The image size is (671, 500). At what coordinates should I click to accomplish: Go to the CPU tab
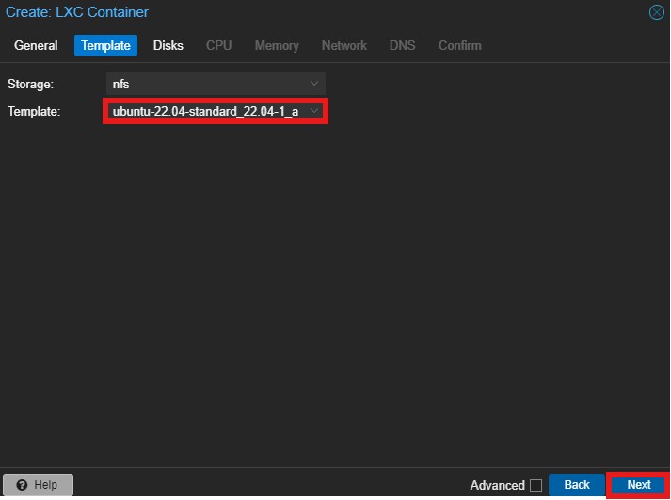click(218, 45)
